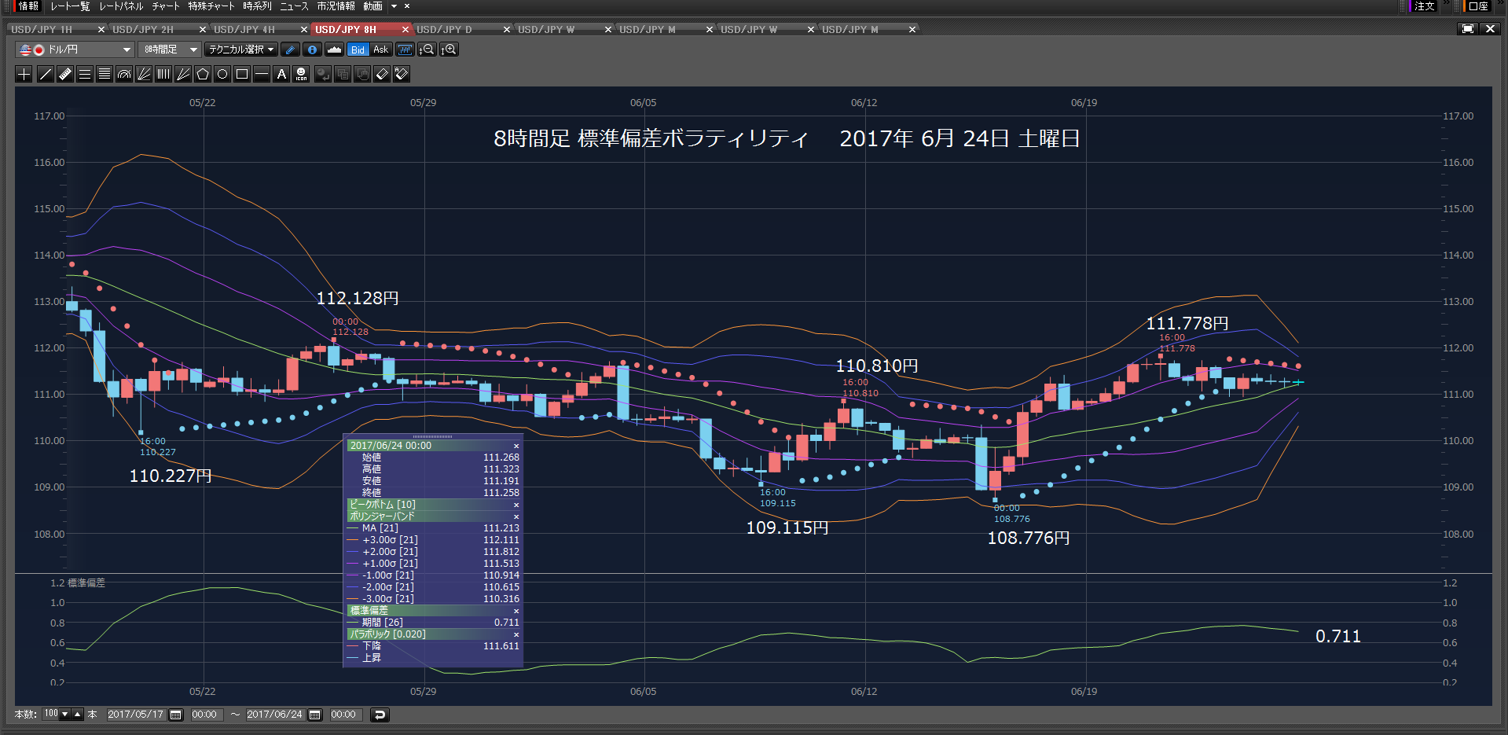
Task: Click the vertical zoom in magnifier
Action: click(x=449, y=50)
